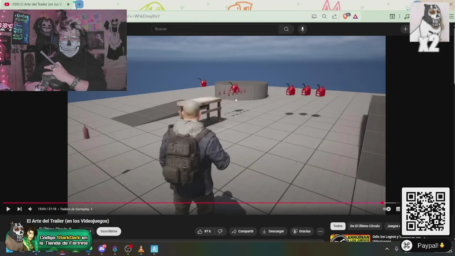This screenshot has width=455, height=256.
Task: Like the video with 97 k
Action: [204, 231]
